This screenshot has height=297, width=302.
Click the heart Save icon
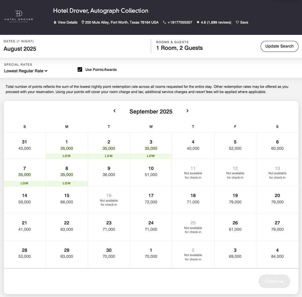(237, 22)
